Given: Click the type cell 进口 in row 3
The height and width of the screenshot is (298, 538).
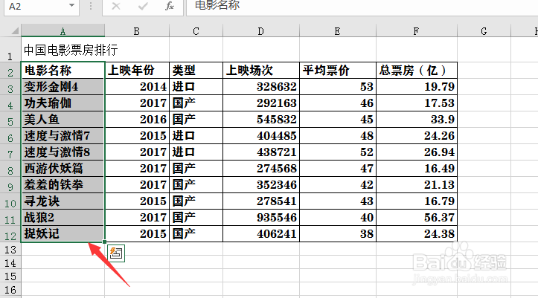Looking at the screenshot, I should (x=196, y=87).
